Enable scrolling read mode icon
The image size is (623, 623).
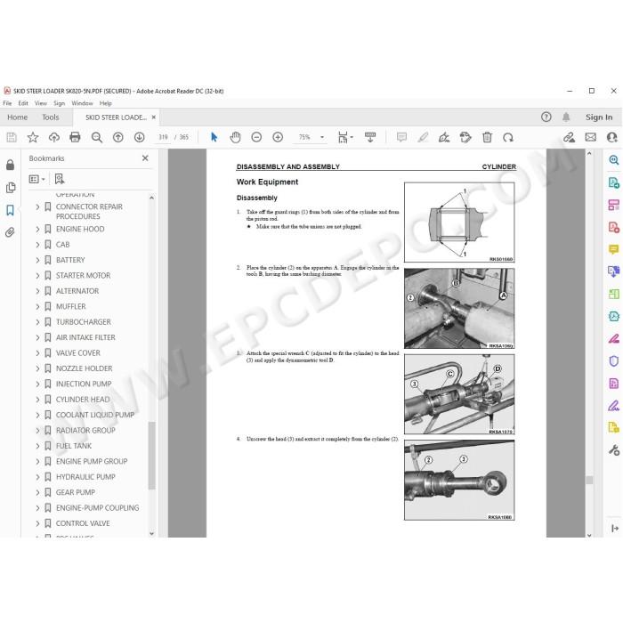tap(370, 137)
